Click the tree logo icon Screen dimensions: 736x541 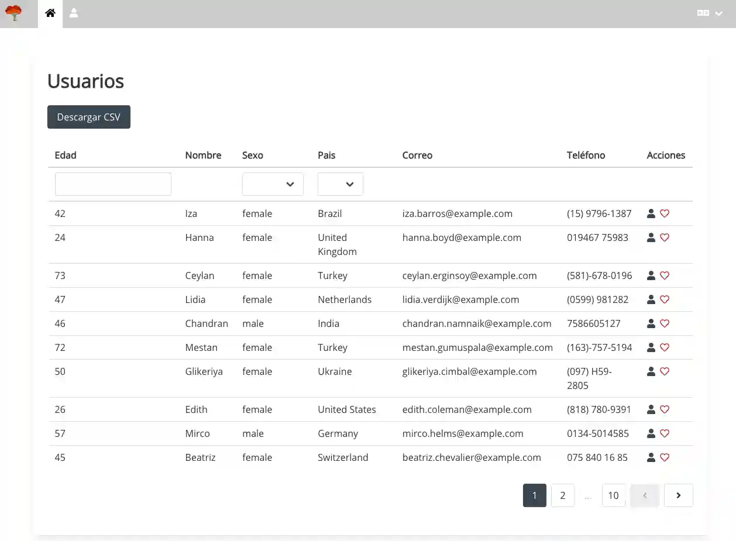13,13
